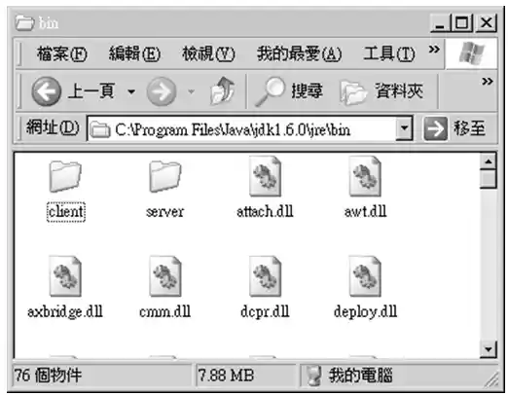Open the server folder icon
Viewport: 508px width, 395px height.
pos(165,176)
